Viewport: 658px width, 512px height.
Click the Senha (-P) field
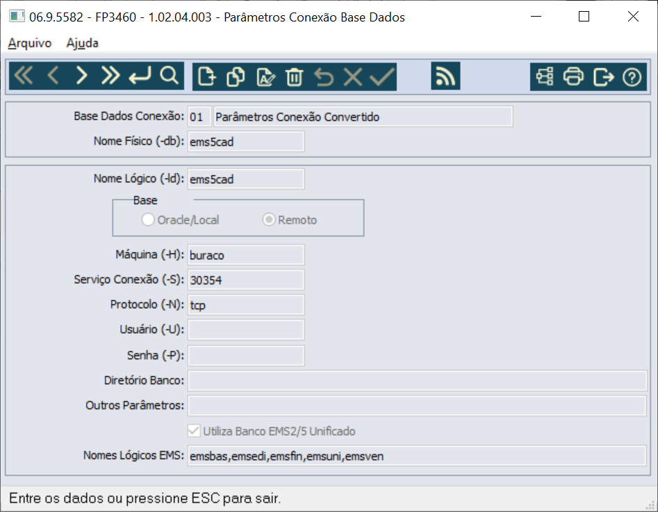point(246,356)
